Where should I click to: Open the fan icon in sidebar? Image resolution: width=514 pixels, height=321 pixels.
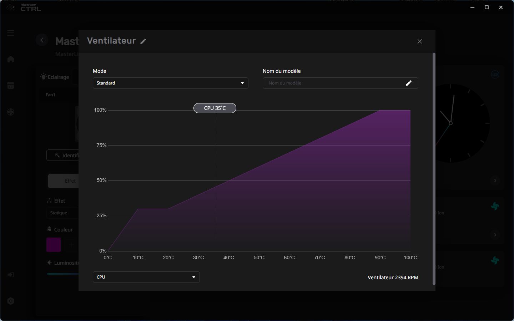[x=11, y=112]
